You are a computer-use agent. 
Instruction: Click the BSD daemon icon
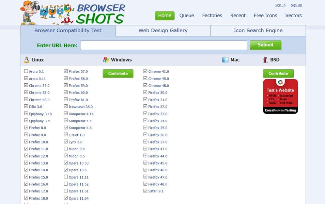tap(265, 60)
